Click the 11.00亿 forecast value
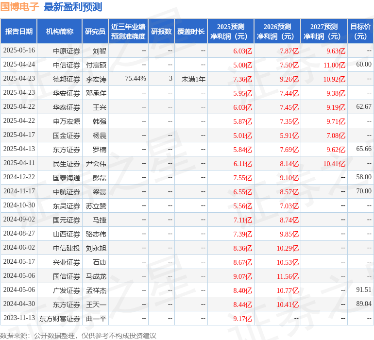Screen dimensions: 374x340 coord(334,65)
